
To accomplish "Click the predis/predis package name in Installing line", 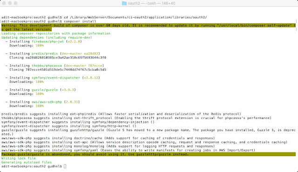I will pos(45,53).
